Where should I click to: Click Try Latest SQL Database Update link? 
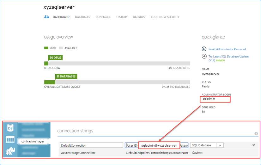pyautogui.click(x=228, y=57)
